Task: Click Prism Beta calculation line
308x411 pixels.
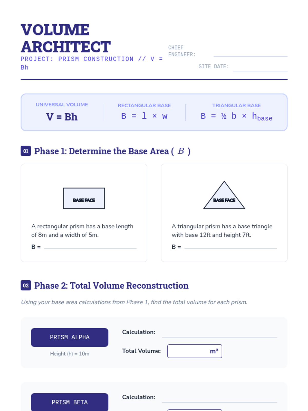Action: point(219,399)
